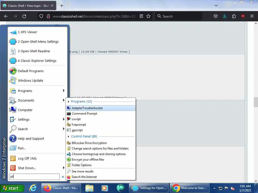Expand the Programs submenu arrow

click(63, 91)
